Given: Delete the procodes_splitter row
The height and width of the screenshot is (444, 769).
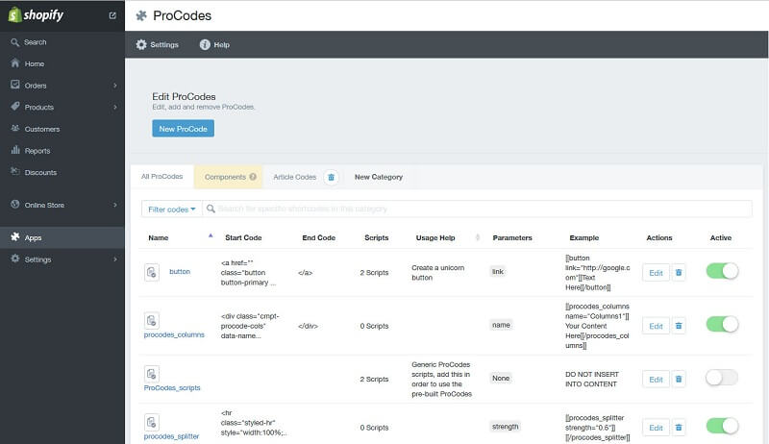Looking at the screenshot, I should pos(679,428).
